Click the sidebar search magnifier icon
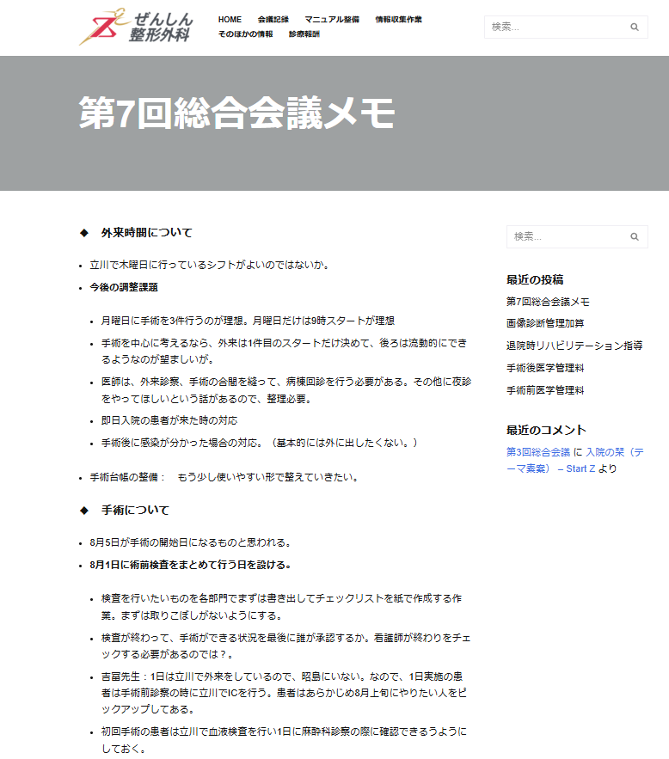 click(635, 237)
